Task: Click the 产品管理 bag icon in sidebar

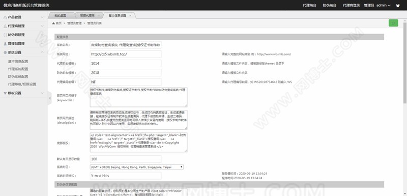Action: click(5, 17)
